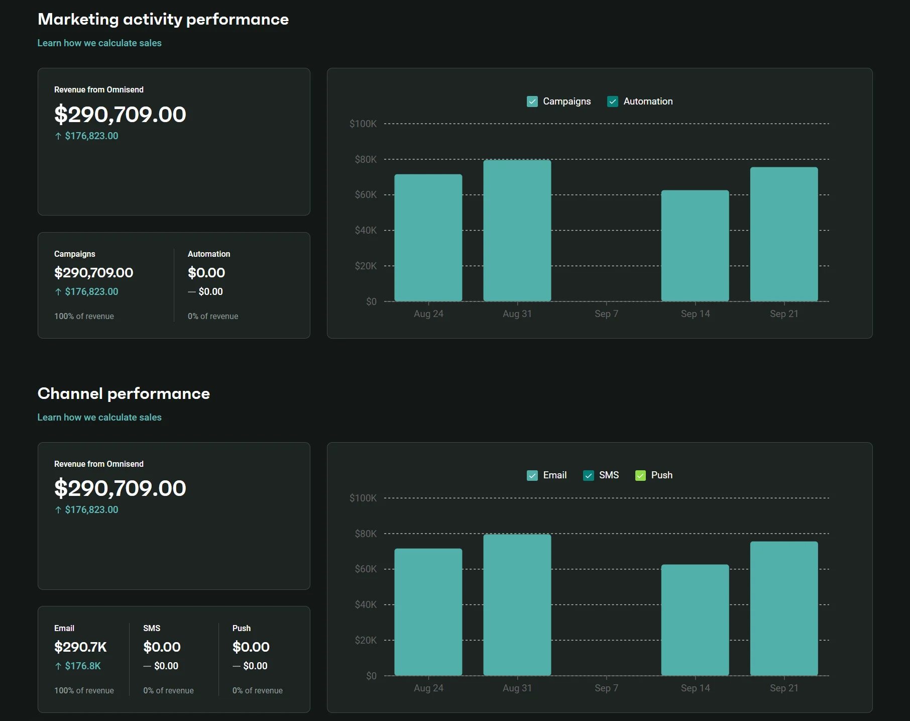Click Campaigns $176,823.00 increase figure
Viewport: 910px width, 721px height.
pyautogui.click(x=86, y=292)
